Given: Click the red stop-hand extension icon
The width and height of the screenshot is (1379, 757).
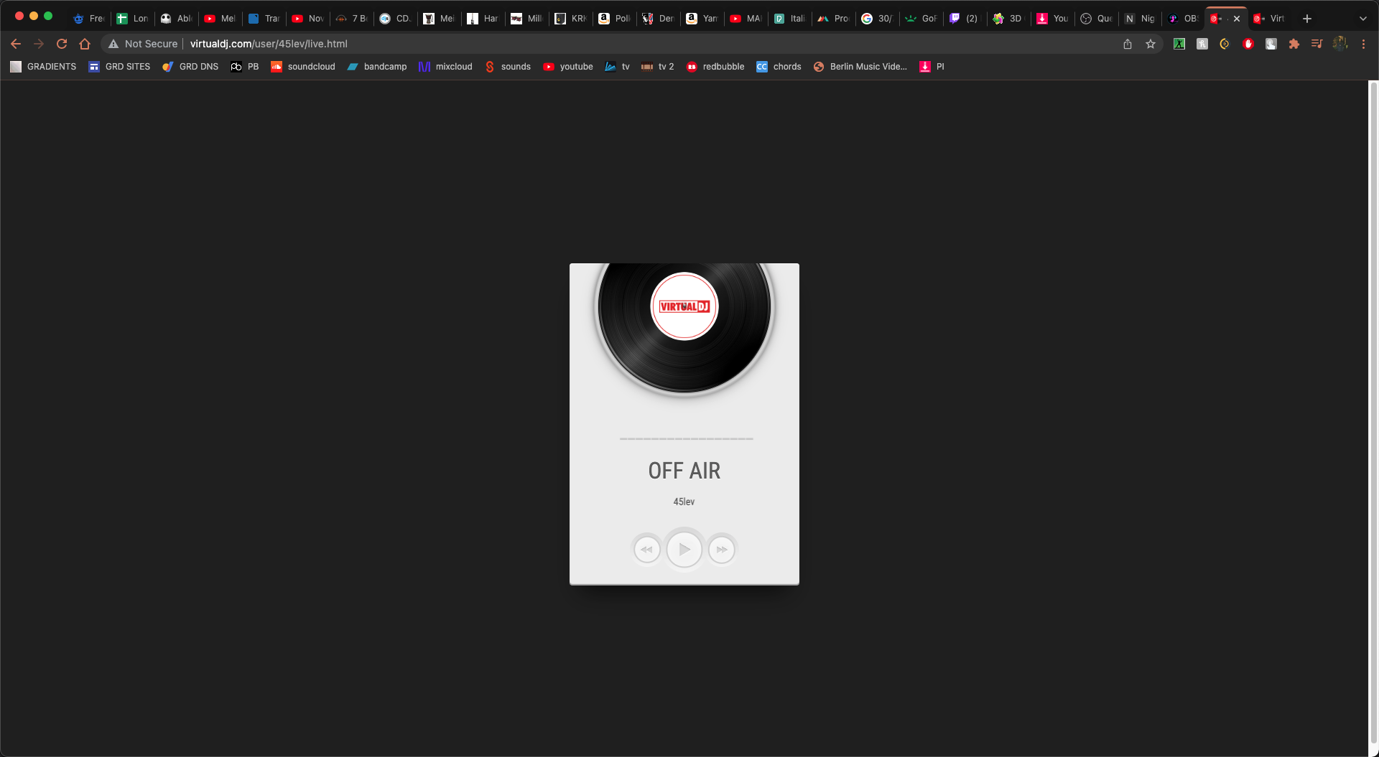Looking at the screenshot, I should point(1248,44).
